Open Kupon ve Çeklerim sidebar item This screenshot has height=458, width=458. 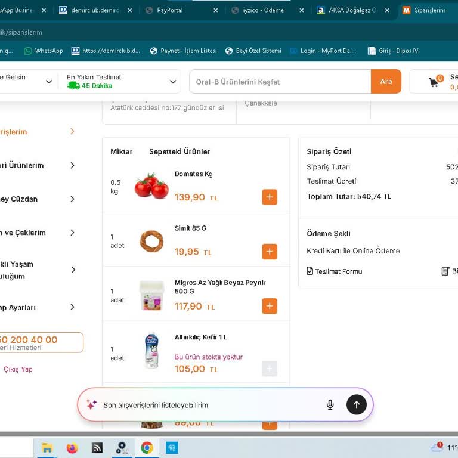[38, 233]
